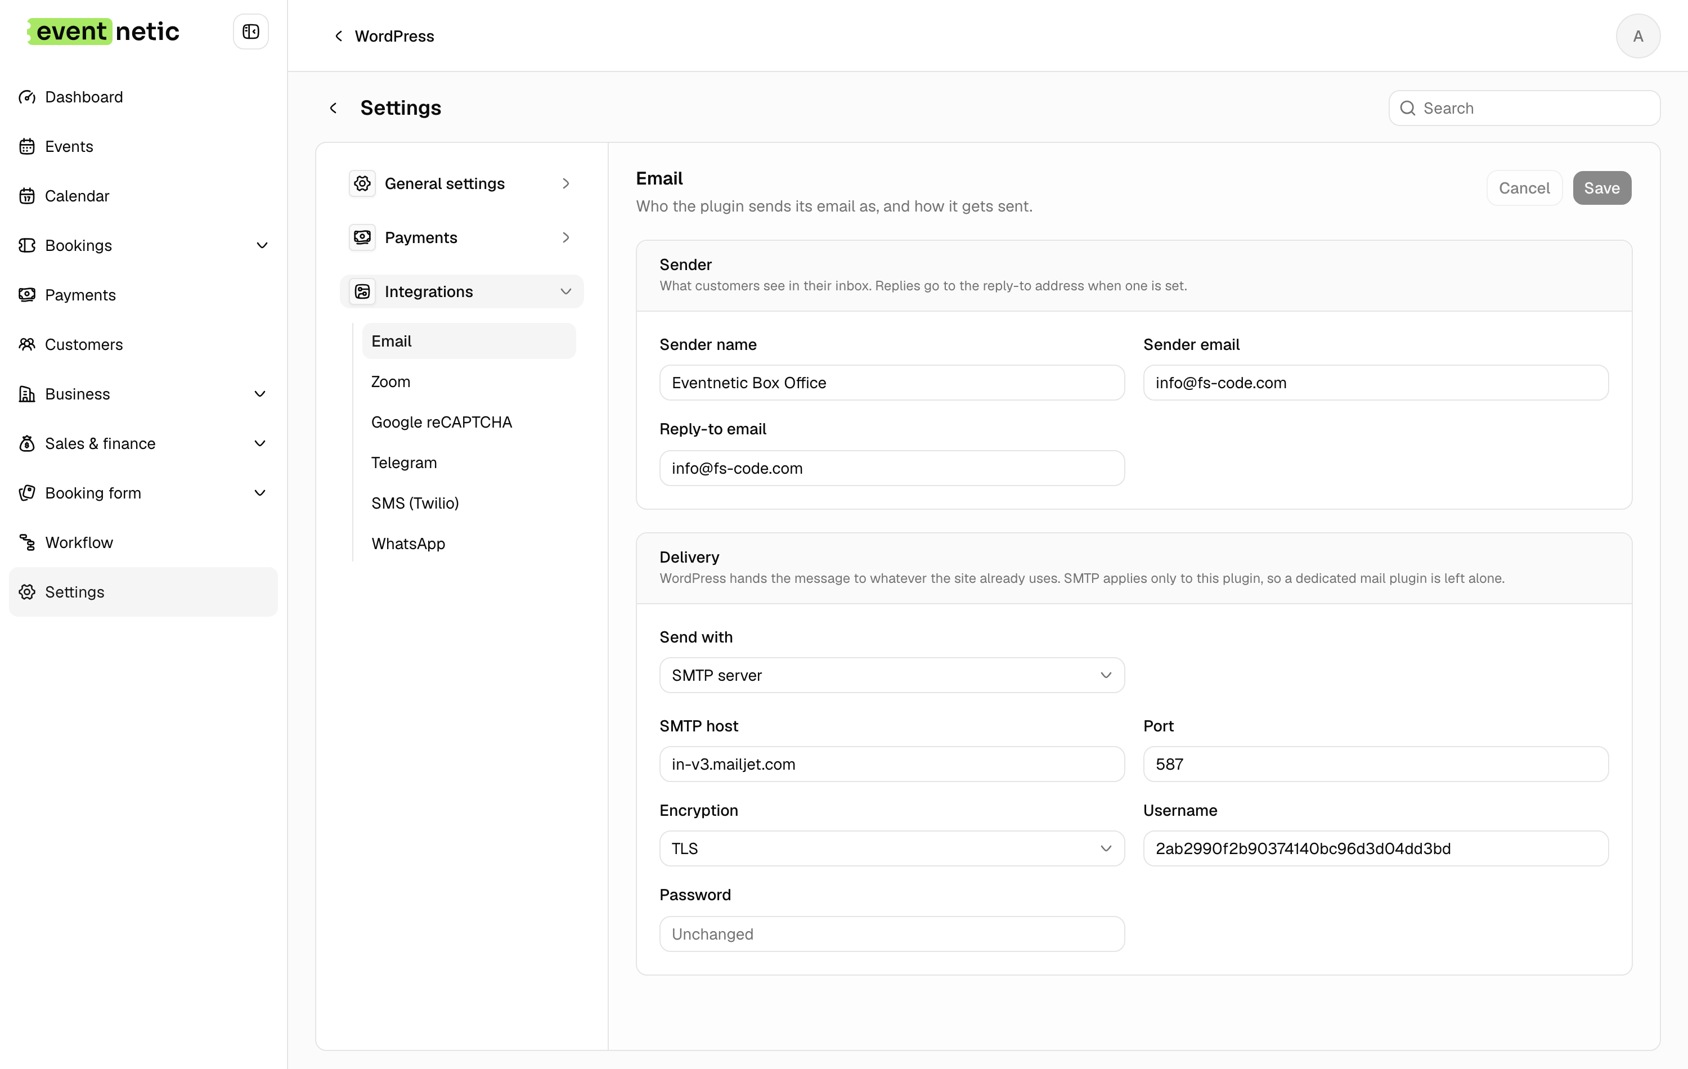Image resolution: width=1688 pixels, height=1069 pixels.
Task: Open General settings section chevron
Action: click(x=565, y=183)
